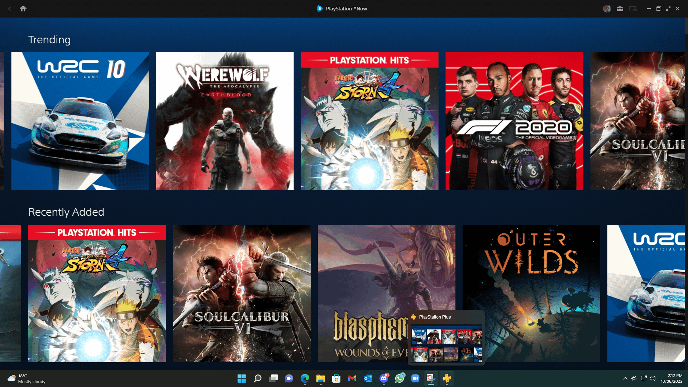Open Werewolf The Apocalypse Earthblood tile

[x=225, y=121]
